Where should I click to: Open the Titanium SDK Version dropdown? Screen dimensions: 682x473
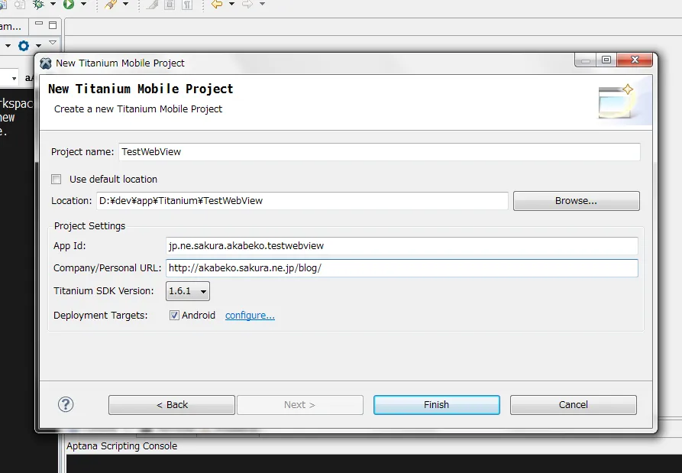tap(187, 291)
